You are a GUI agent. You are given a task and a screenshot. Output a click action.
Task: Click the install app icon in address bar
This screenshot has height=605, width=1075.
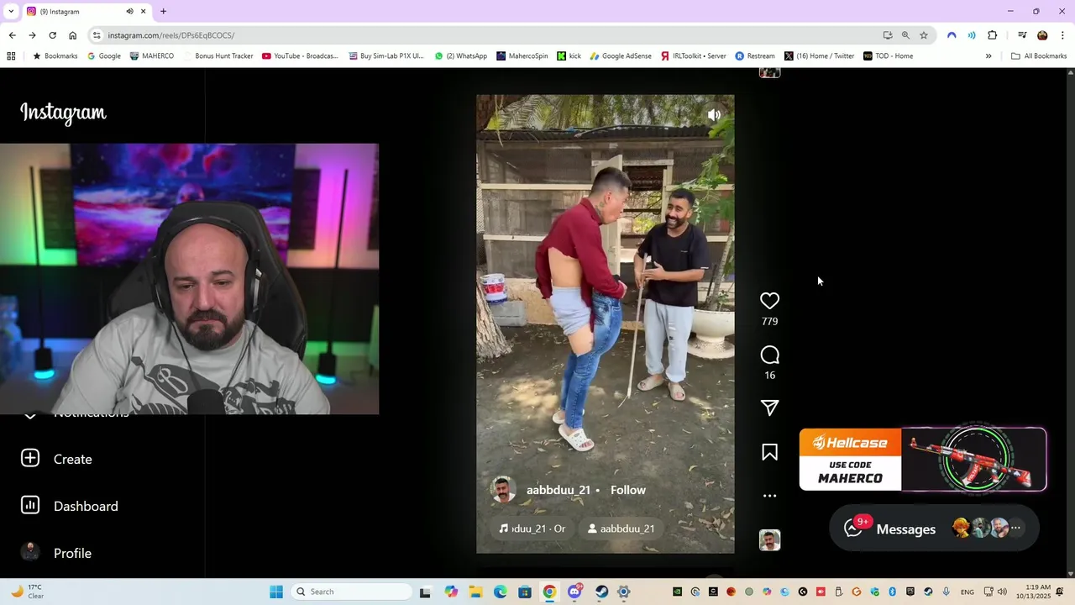(888, 35)
